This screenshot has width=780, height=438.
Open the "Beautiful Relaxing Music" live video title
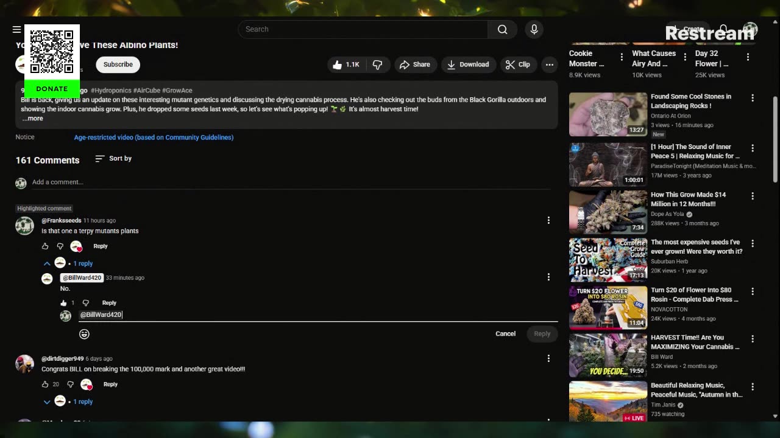[x=697, y=390]
